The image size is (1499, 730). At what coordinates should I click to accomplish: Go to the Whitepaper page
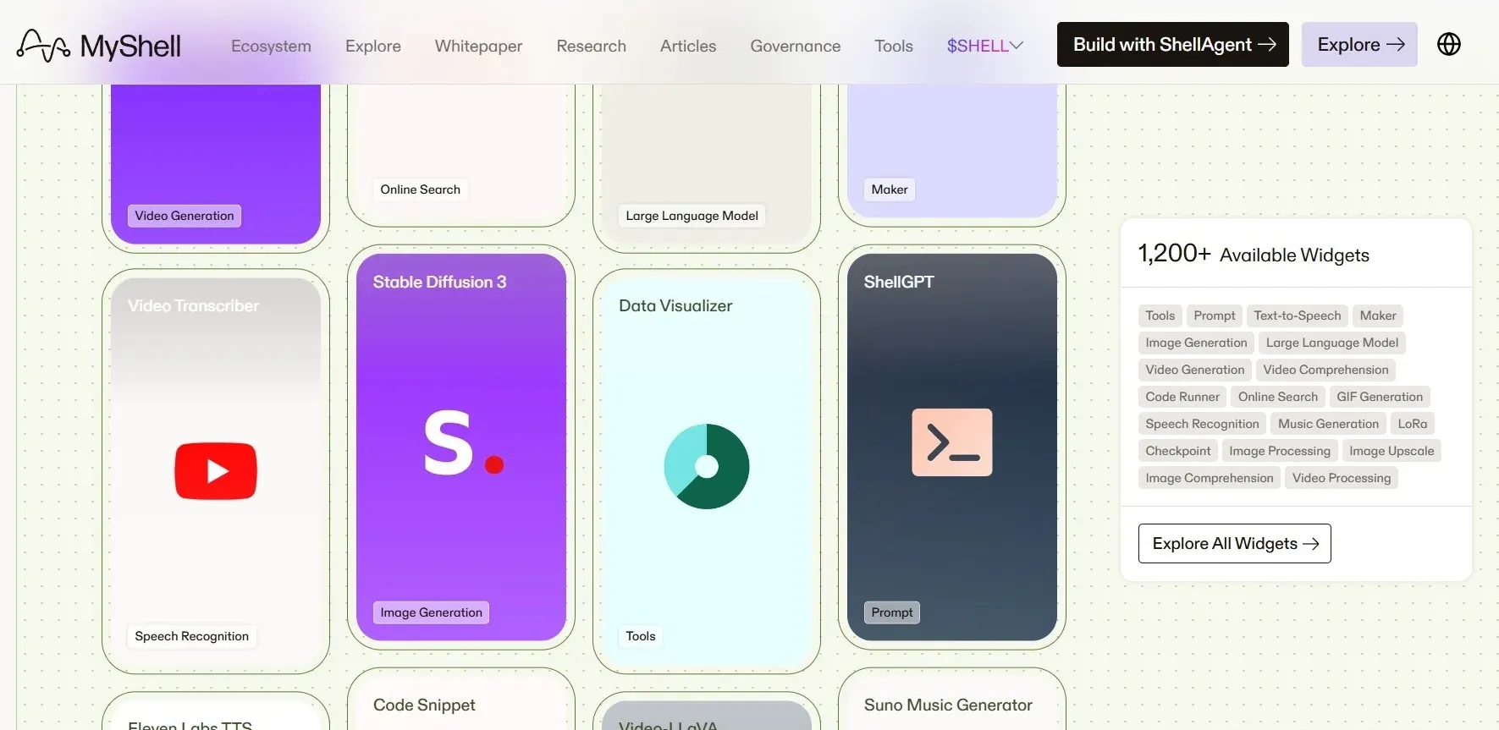pyautogui.click(x=478, y=46)
